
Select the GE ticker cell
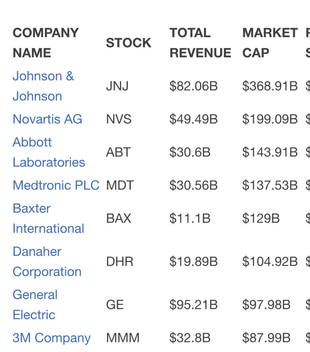[x=115, y=305]
